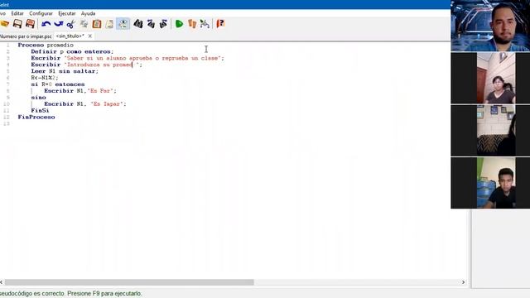Click the Find Previous binoculars icon

[x=151, y=24]
